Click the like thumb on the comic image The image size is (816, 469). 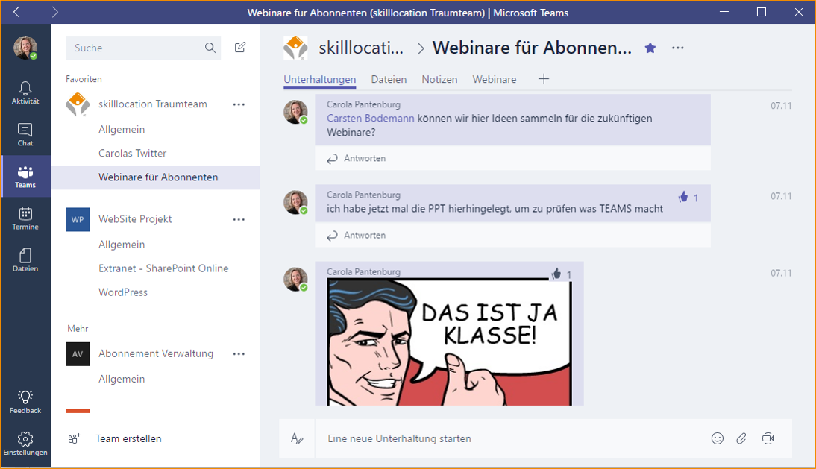pos(556,274)
